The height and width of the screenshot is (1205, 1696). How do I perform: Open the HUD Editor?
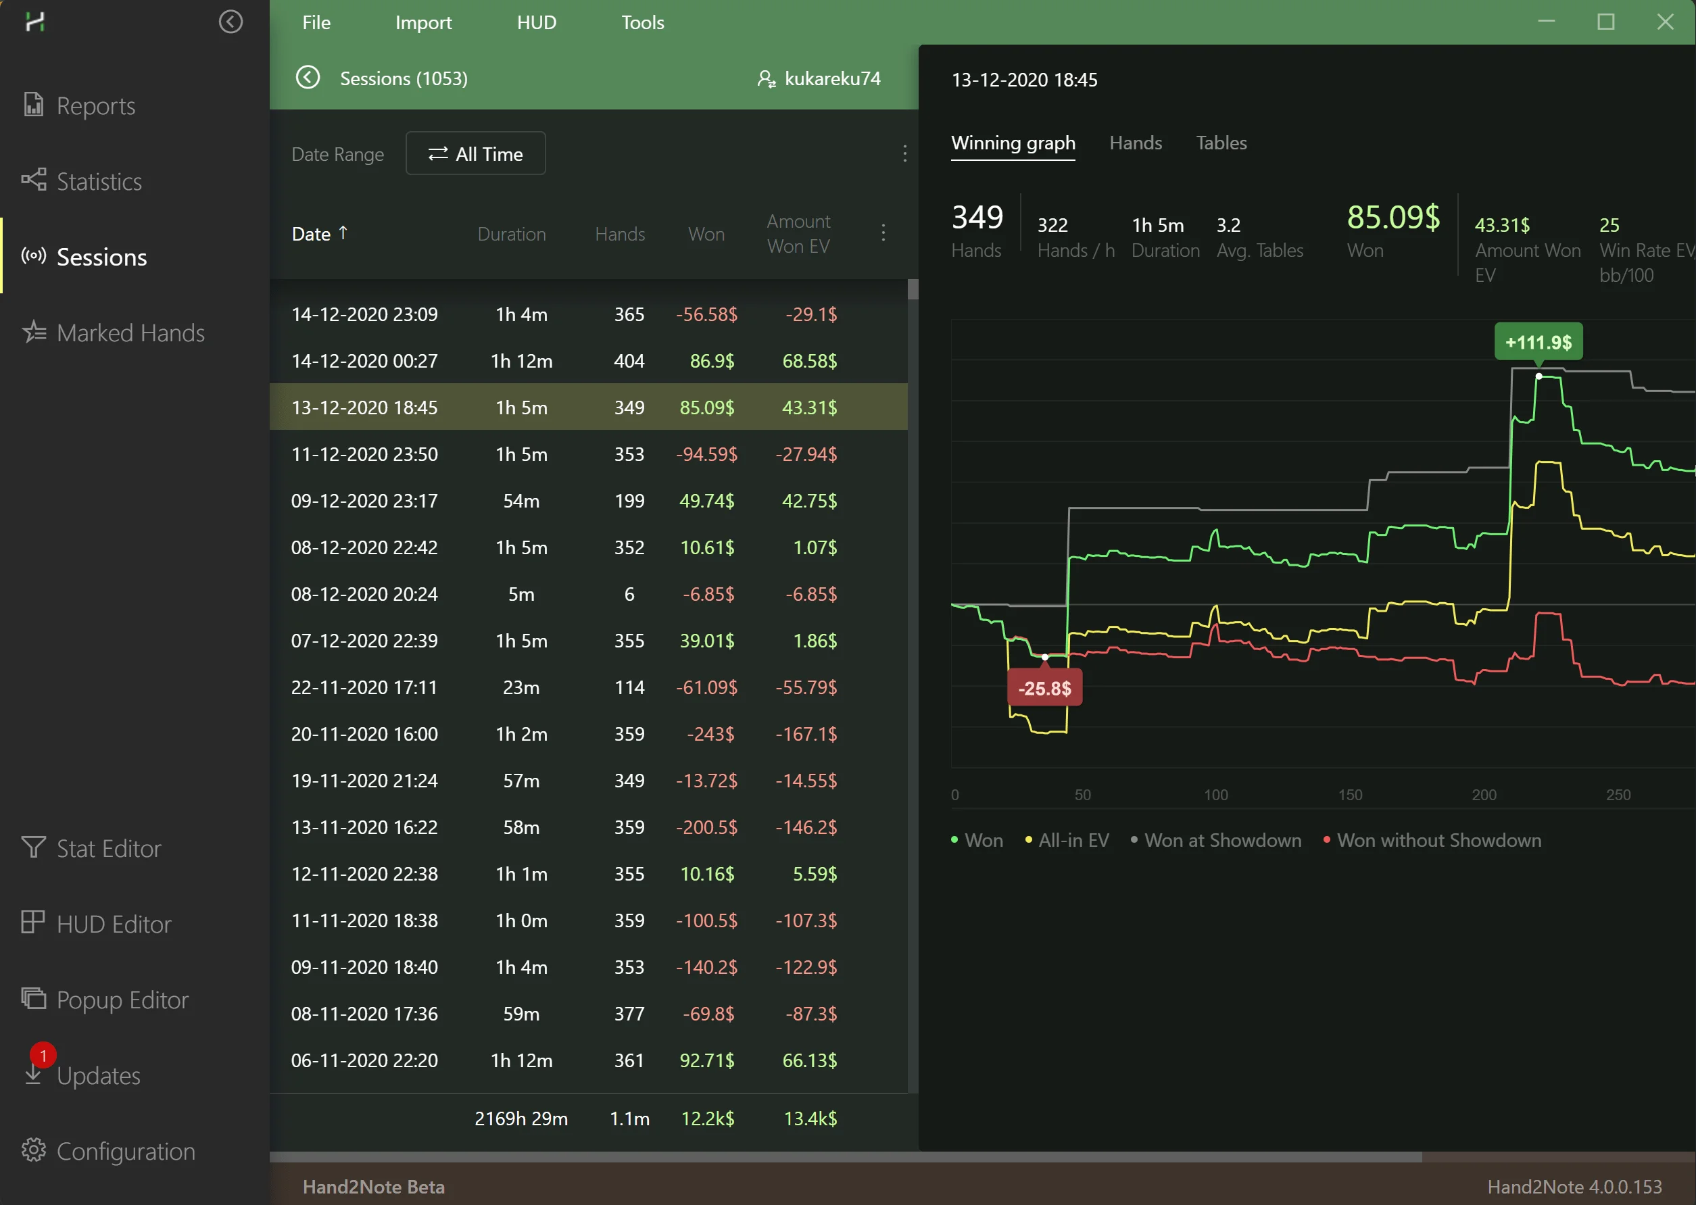[x=114, y=925]
